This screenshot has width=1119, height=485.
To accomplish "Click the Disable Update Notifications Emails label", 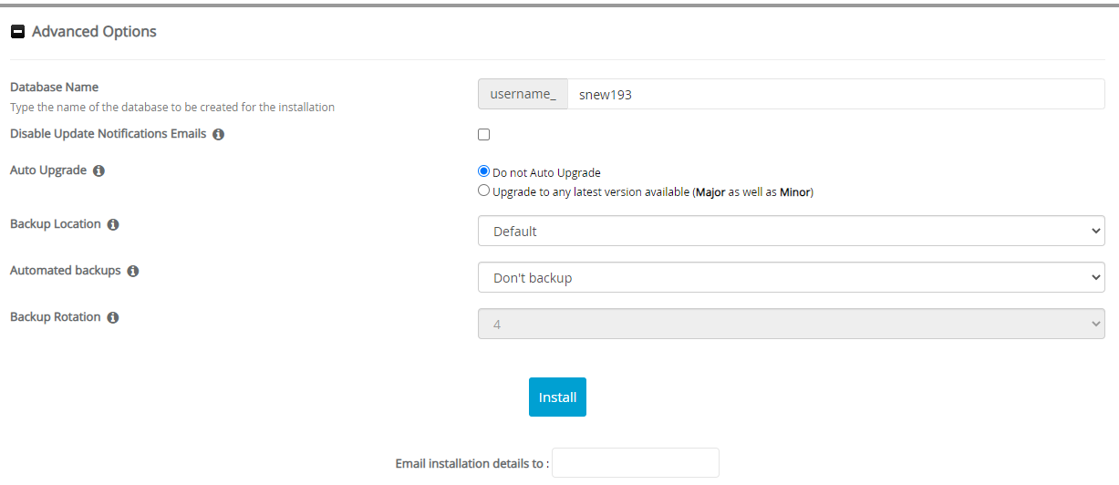I will click(x=108, y=134).
